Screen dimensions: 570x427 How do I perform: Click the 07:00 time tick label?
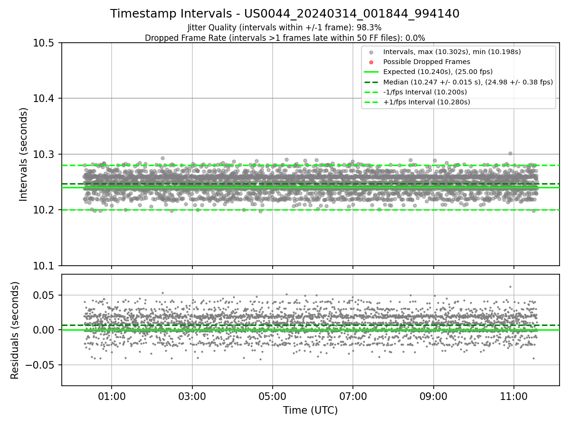pos(353,396)
